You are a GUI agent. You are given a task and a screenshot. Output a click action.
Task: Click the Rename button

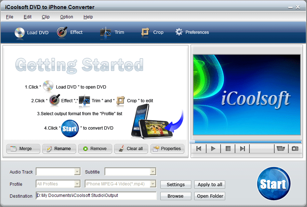pyautogui.click(x=59, y=149)
